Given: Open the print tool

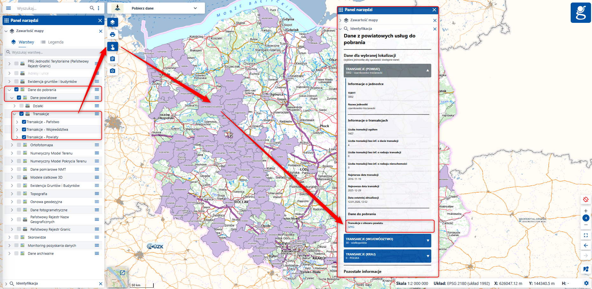Looking at the screenshot, I should tap(113, 34).
